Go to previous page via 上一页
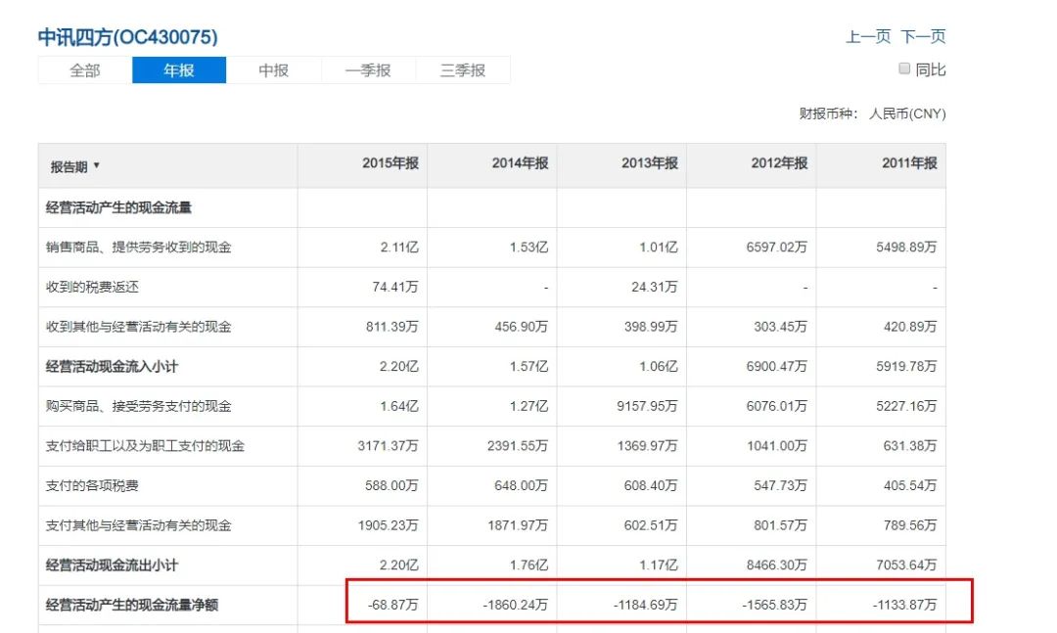The width and height of the screenshot is (1057, 633). 868,36
